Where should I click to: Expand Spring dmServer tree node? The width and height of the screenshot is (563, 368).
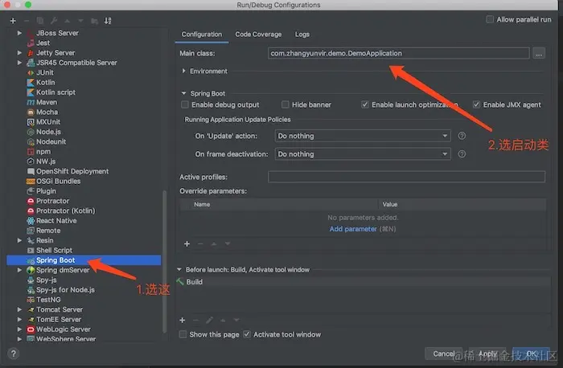click(x=19, y=270)
